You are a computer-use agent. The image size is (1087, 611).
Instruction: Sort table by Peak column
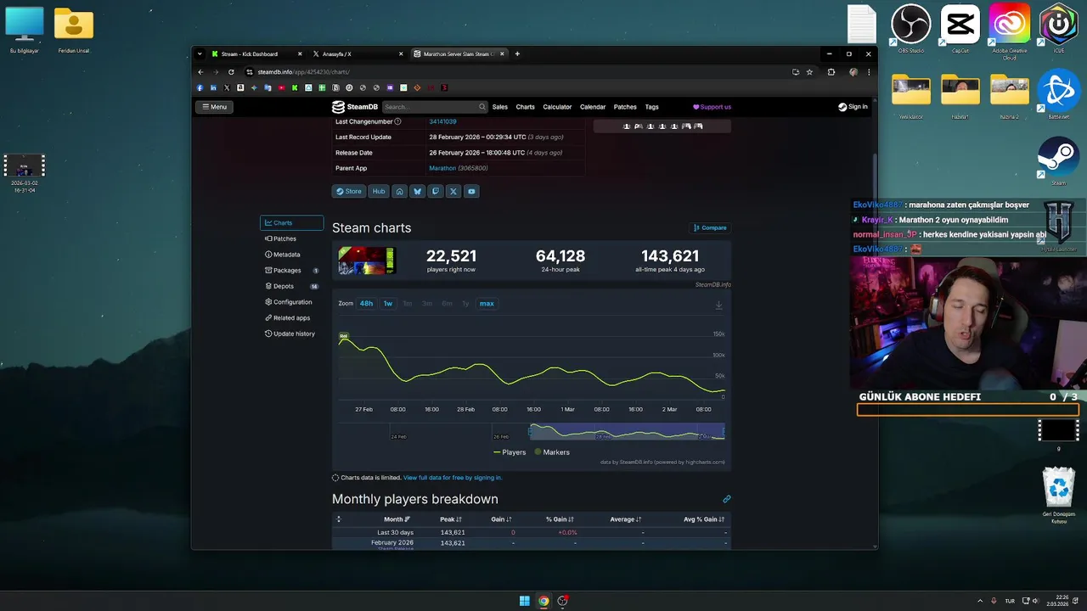click(451, 519)
